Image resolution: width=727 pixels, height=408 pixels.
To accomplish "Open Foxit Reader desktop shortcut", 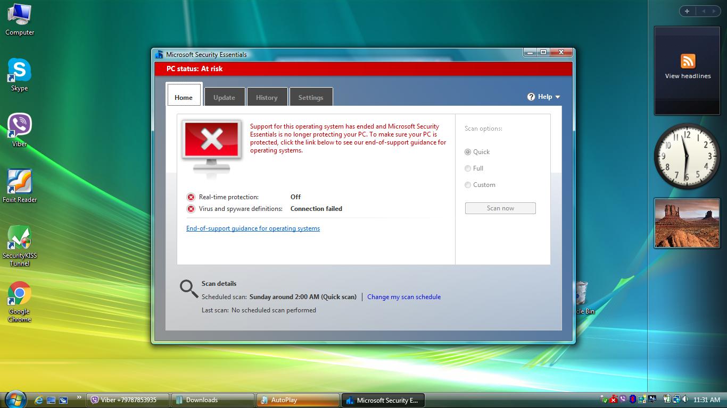I will [x=20, y=186].
